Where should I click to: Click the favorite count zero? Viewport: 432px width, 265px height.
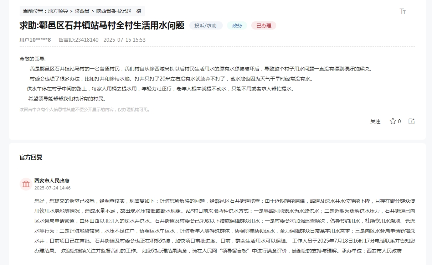pos(399,121)
